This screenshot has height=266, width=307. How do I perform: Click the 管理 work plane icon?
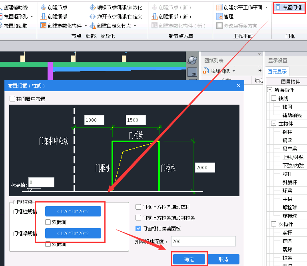click(x=219, y=16)
